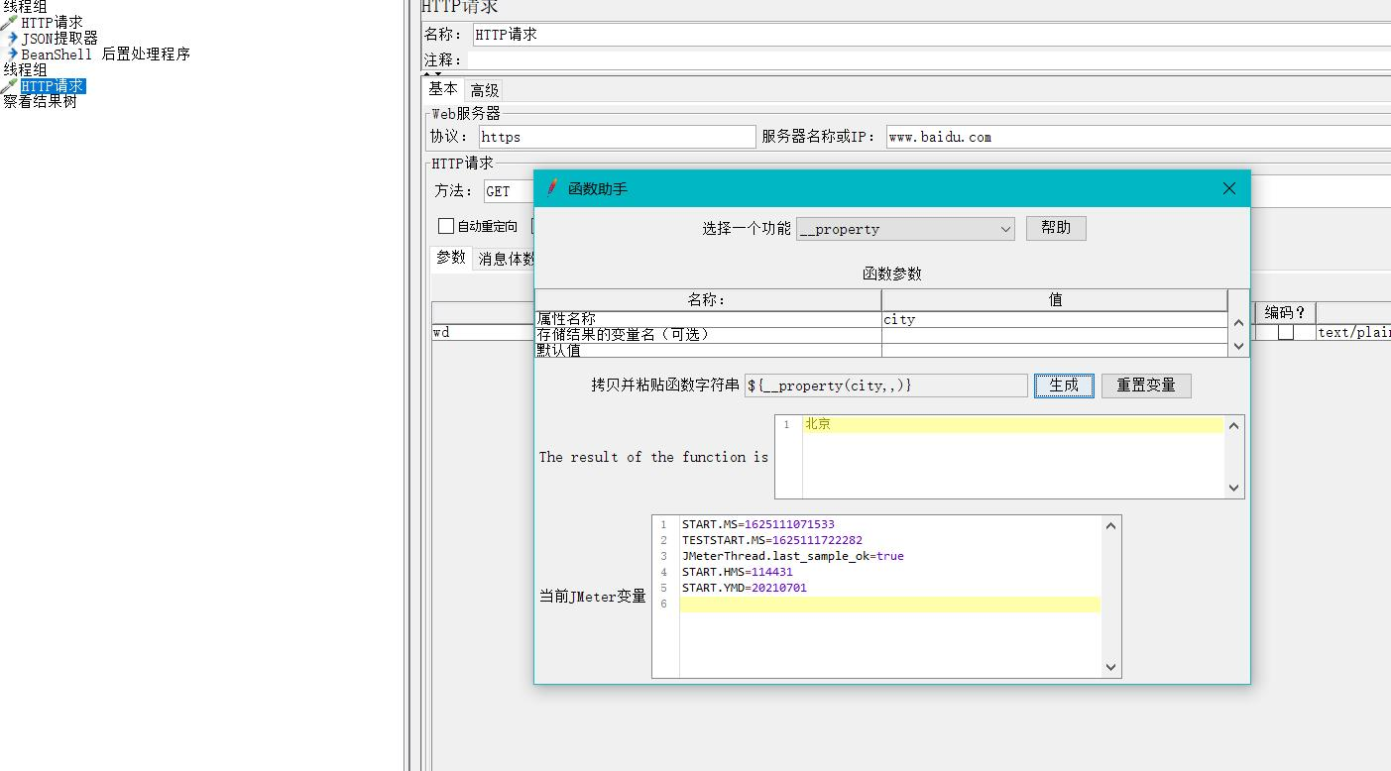Image resolution: width=1391 pixels, height=771 pixels.
Task: Toggle the 自动重定向 checkbox
Action: [x=446, y=226]
